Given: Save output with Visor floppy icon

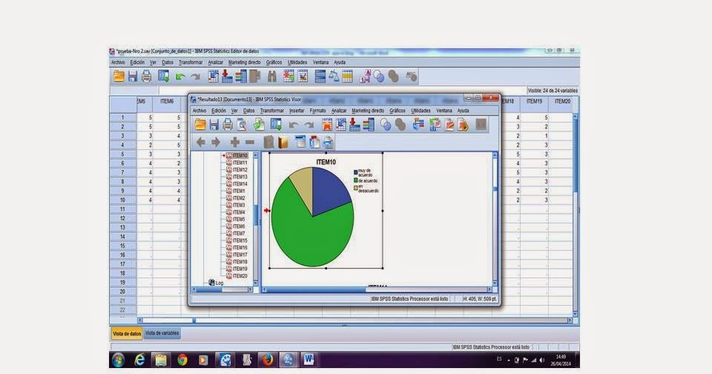Looking at the screenshot, I should pos(214,125).
